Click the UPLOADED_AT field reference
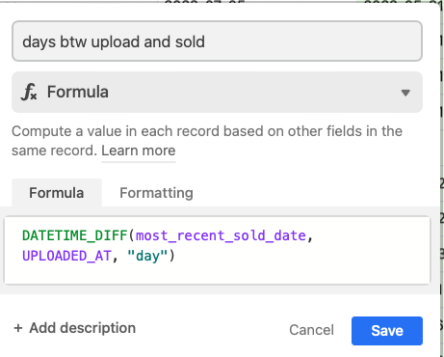Screen dimensions: 444x357 [x=66, y=257]
